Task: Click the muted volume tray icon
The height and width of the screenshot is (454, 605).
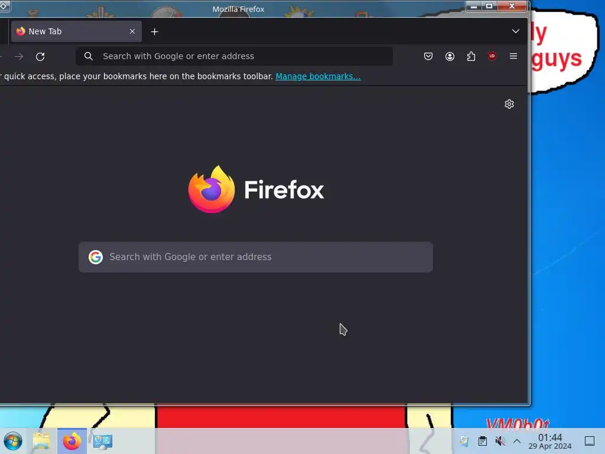Action: pyautogui.click(x=500, y=441)
